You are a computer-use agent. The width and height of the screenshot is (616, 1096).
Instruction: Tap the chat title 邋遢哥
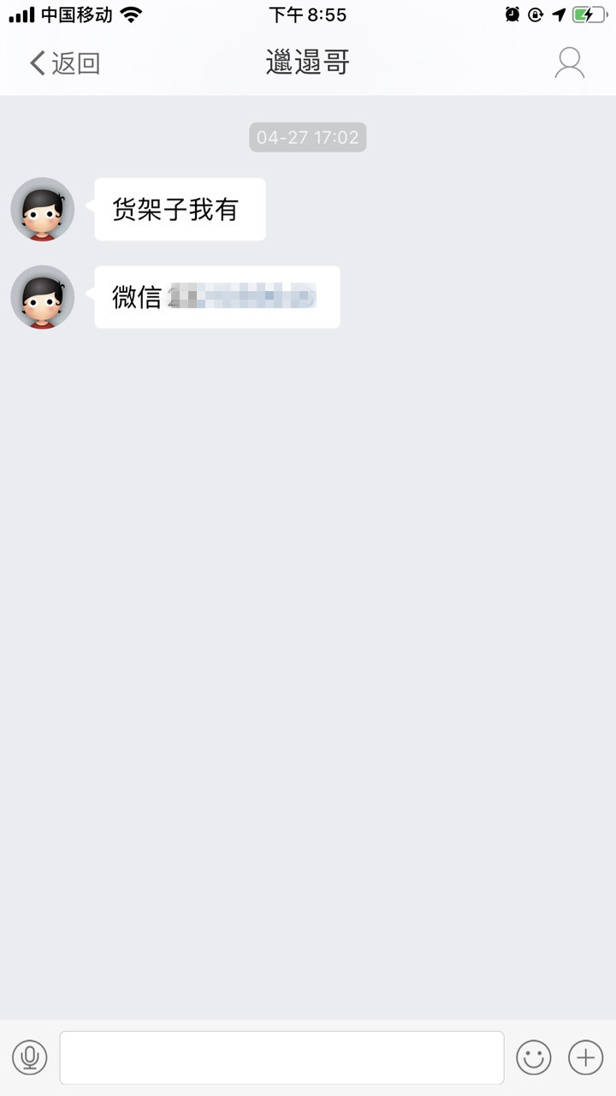pyautogui.click(x=308, y=63)
